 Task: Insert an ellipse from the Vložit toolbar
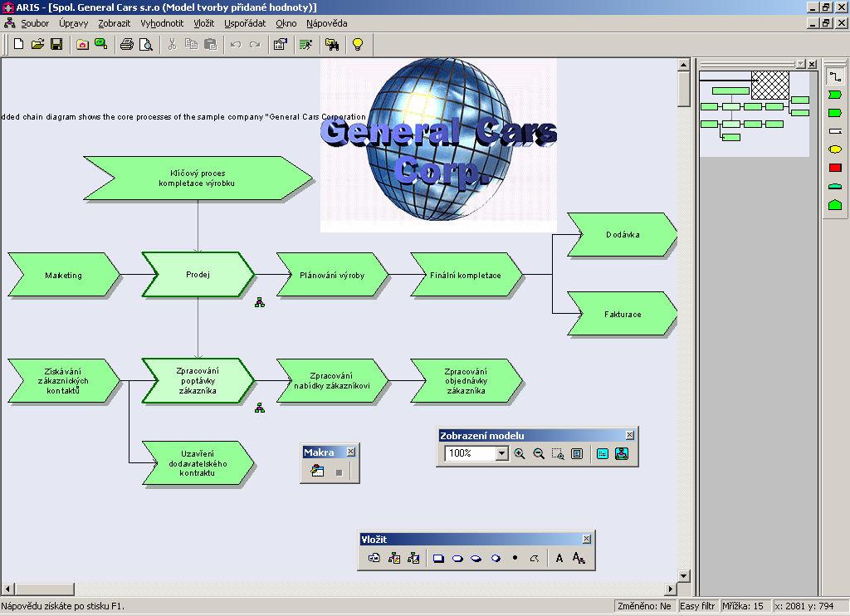click(476, 558)
